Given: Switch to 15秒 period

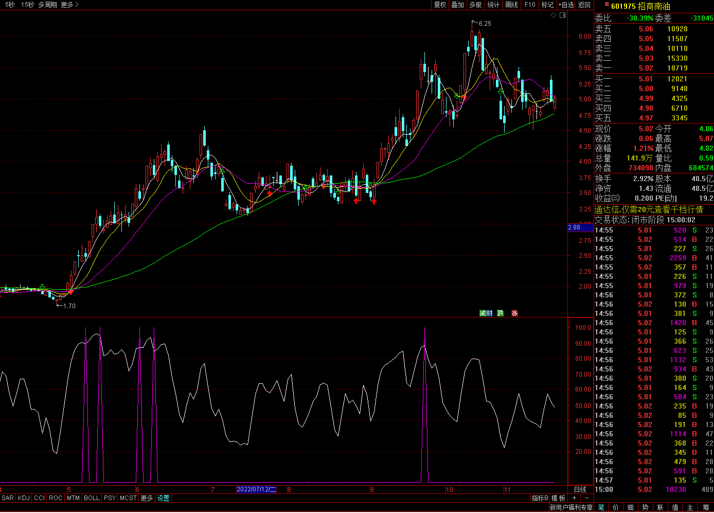Looking at the screenshot, I should click(28, 5).
